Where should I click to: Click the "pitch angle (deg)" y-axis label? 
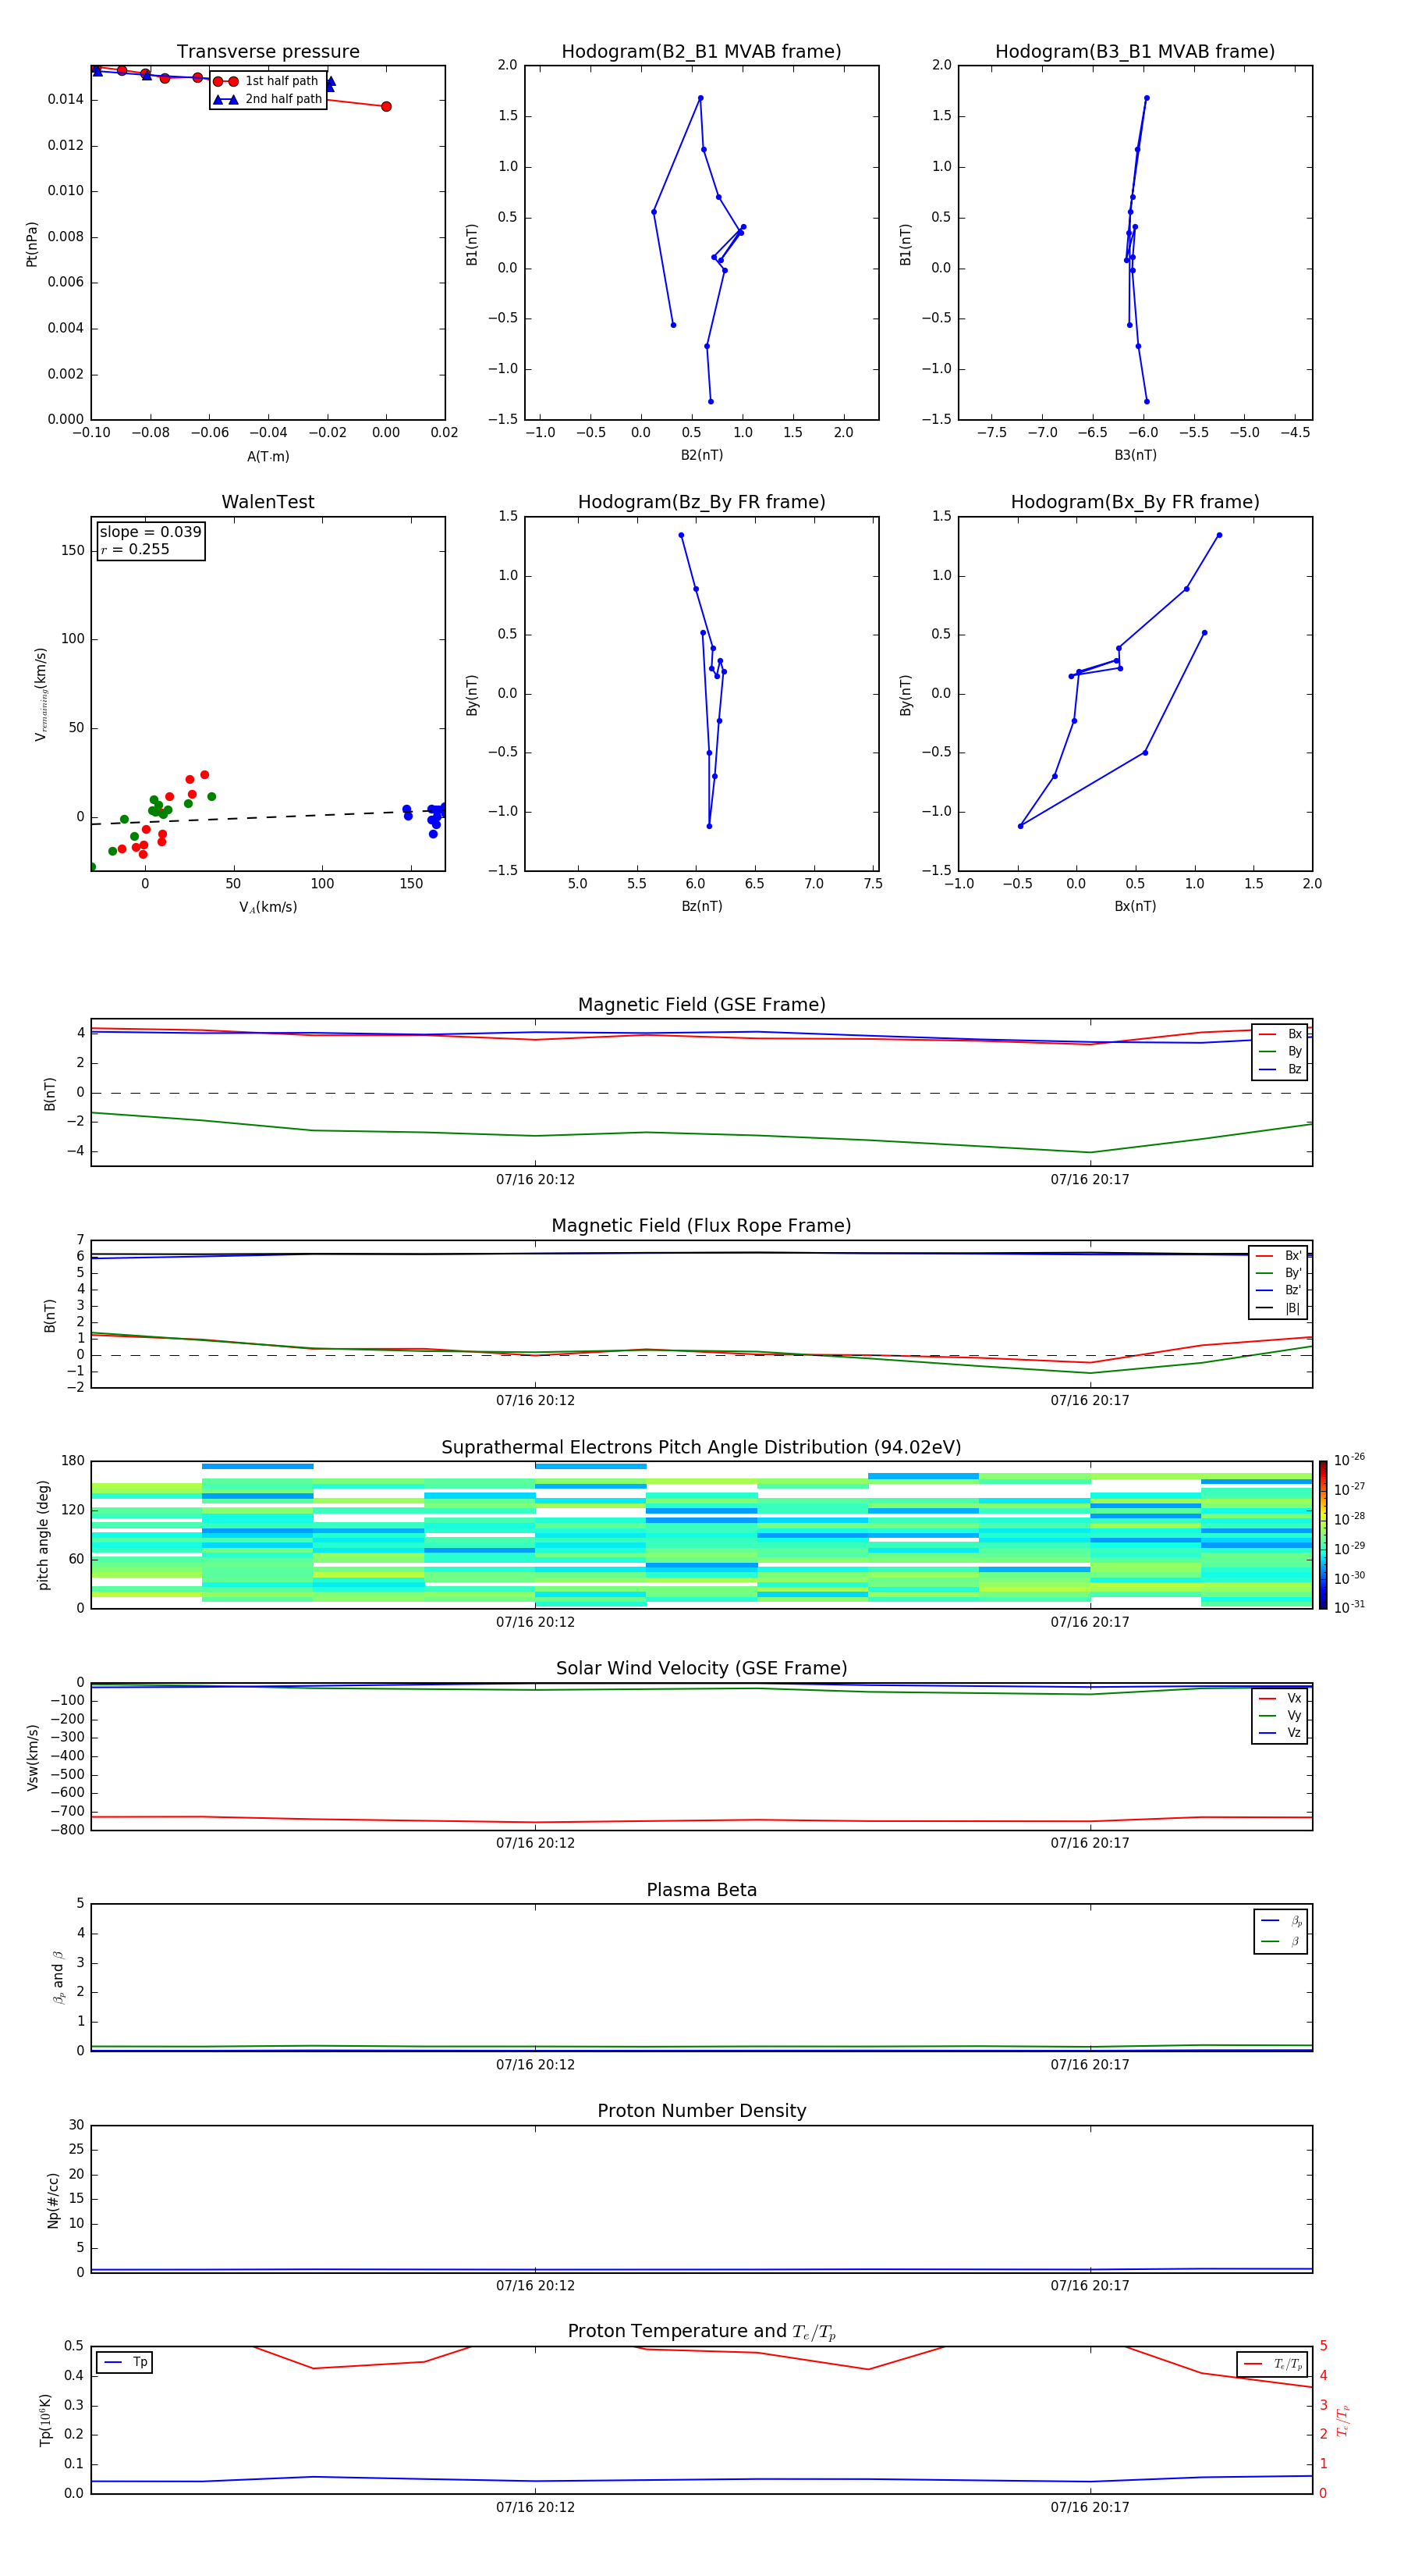tap(43, 1535)
